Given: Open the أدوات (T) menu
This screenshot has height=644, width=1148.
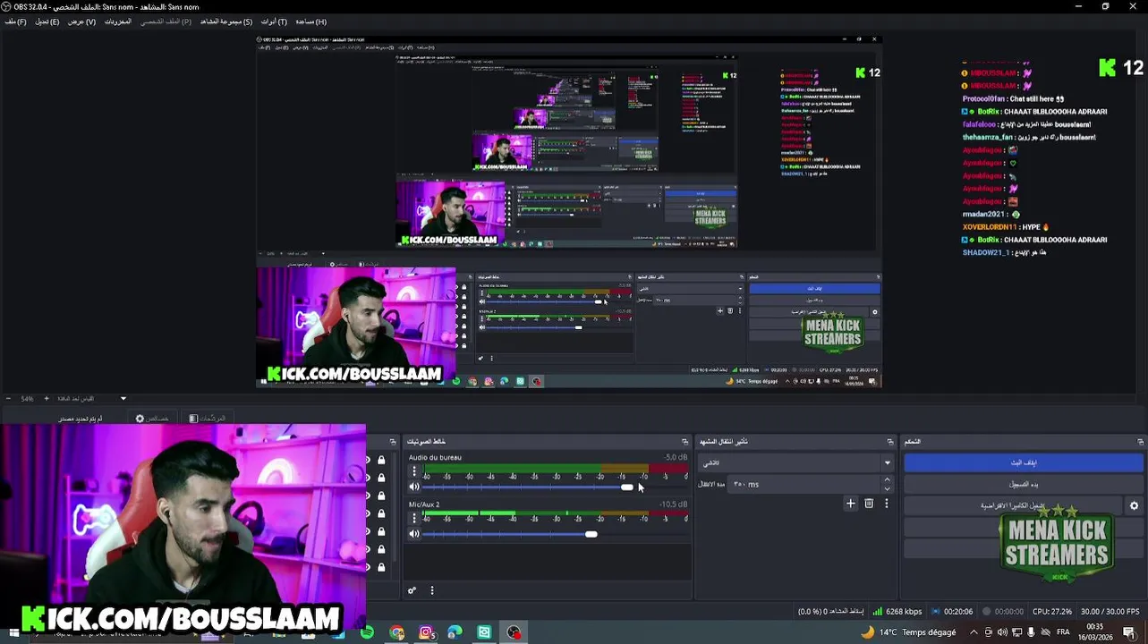Looking at the screenshot, I should coord(274,21).
